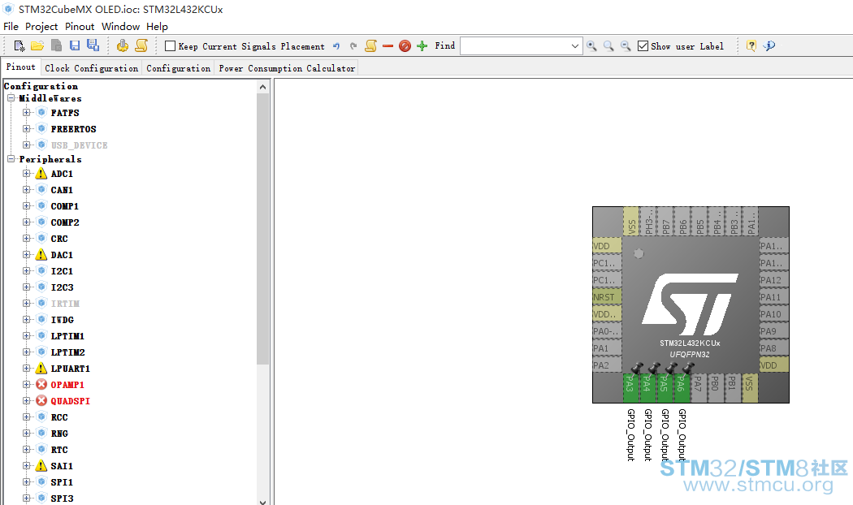Expand the RCC peripheral node

[x=26, y=417]
